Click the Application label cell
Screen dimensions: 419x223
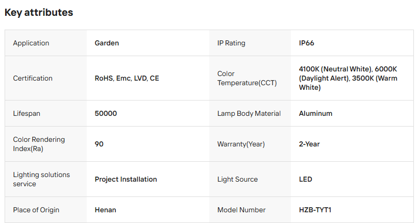(31, 43)
